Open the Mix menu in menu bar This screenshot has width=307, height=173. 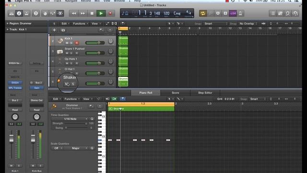coord(97,1)
